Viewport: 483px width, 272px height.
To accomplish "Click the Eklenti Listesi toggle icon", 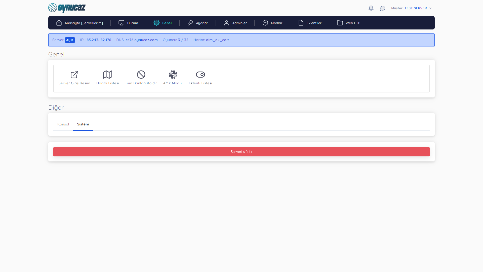I will [x=200, y=75].
